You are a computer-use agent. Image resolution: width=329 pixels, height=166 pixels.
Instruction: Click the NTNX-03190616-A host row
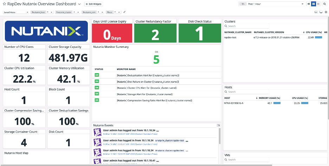click(276, 103)
